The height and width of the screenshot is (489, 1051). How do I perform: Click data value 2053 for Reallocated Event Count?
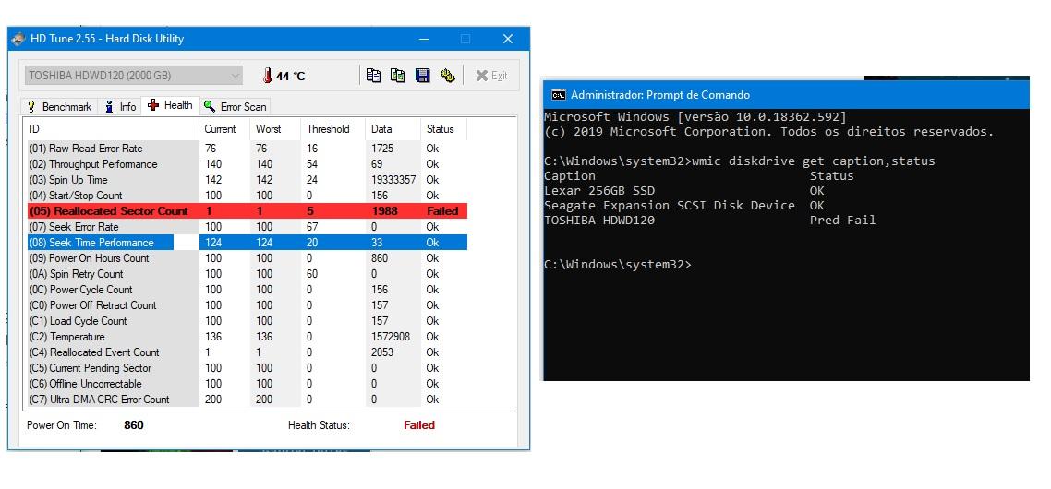382,352
